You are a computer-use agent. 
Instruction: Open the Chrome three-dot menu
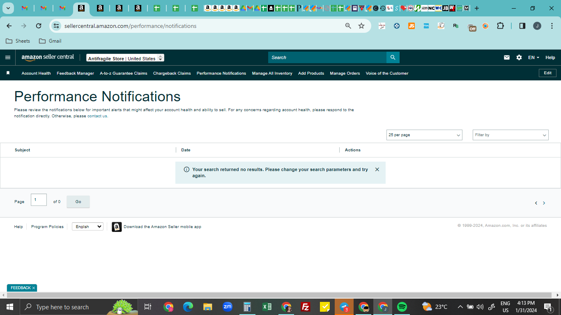pos(551,26)
